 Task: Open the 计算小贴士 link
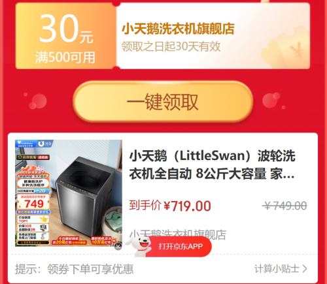pyautogui.click(x=281, y=269)
